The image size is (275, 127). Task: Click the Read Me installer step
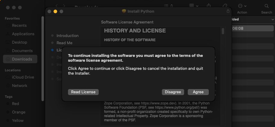(x=64, y=43)
